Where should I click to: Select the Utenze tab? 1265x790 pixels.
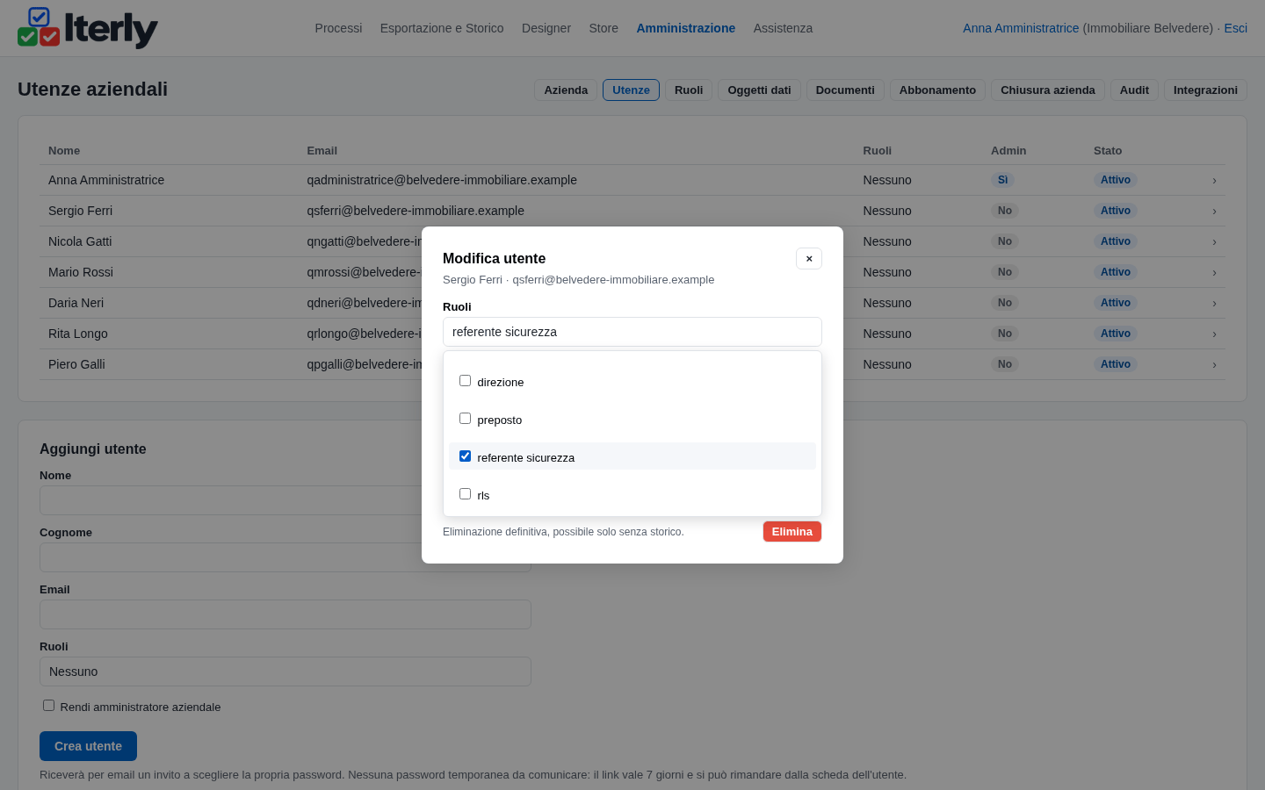click(631, 90)
